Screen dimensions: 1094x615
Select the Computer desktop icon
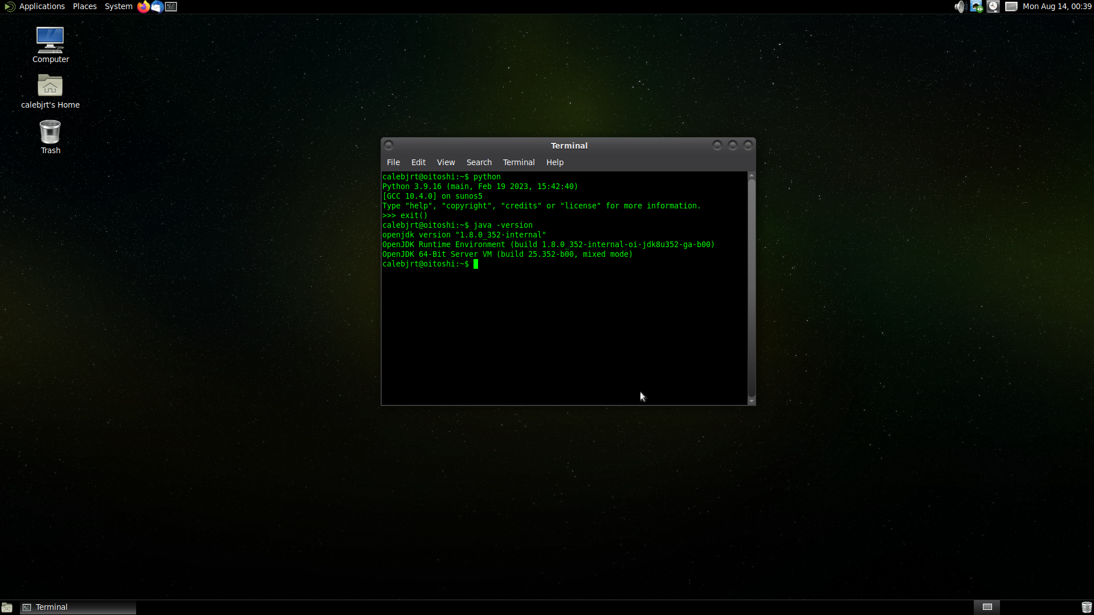[50, 45]
